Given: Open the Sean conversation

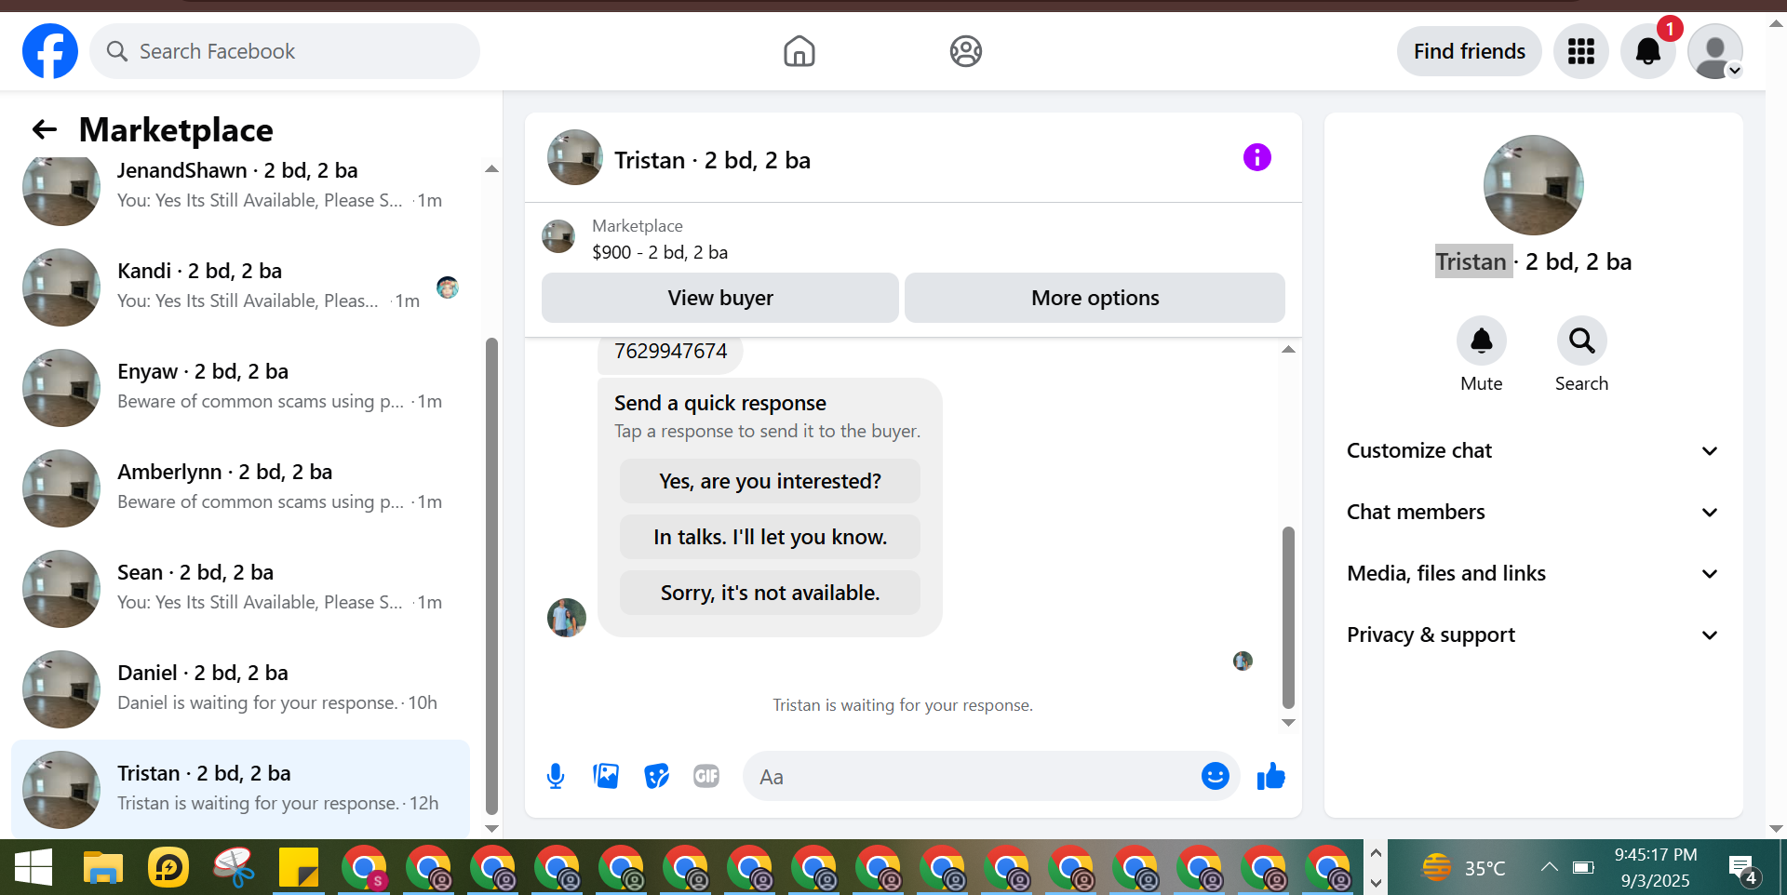Looking at the screenshot, I should (x=240, y=588).
